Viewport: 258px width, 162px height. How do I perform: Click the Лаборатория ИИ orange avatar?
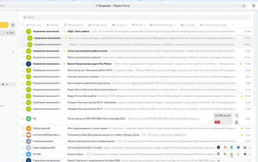[x=29, y=128]
